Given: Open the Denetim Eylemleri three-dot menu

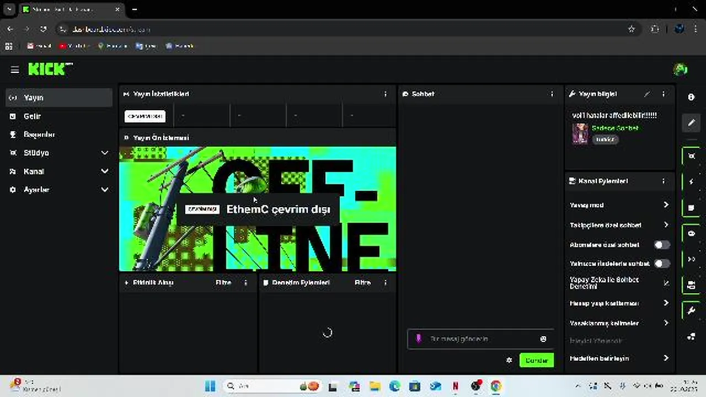Looking at the screenshot, I should 386,282.
